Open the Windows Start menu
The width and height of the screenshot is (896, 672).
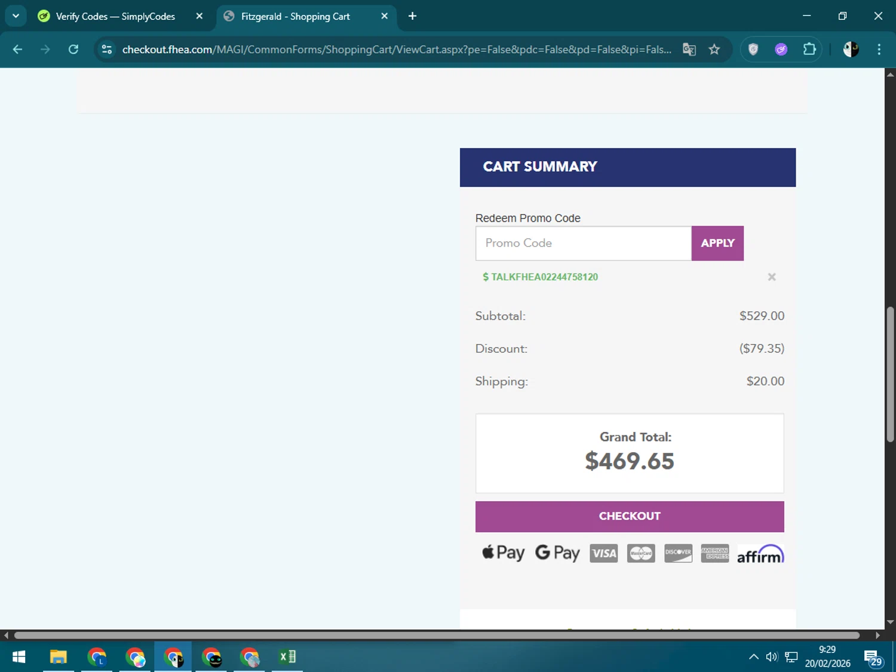click(19, 657)
